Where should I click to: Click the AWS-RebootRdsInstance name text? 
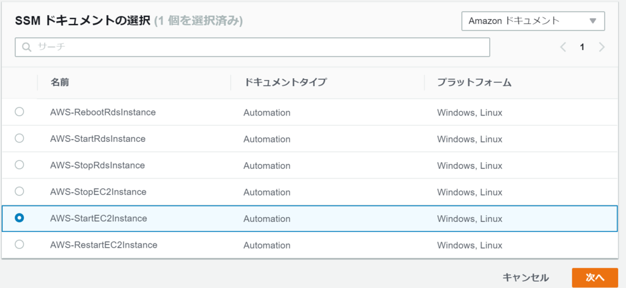(103, 113)
